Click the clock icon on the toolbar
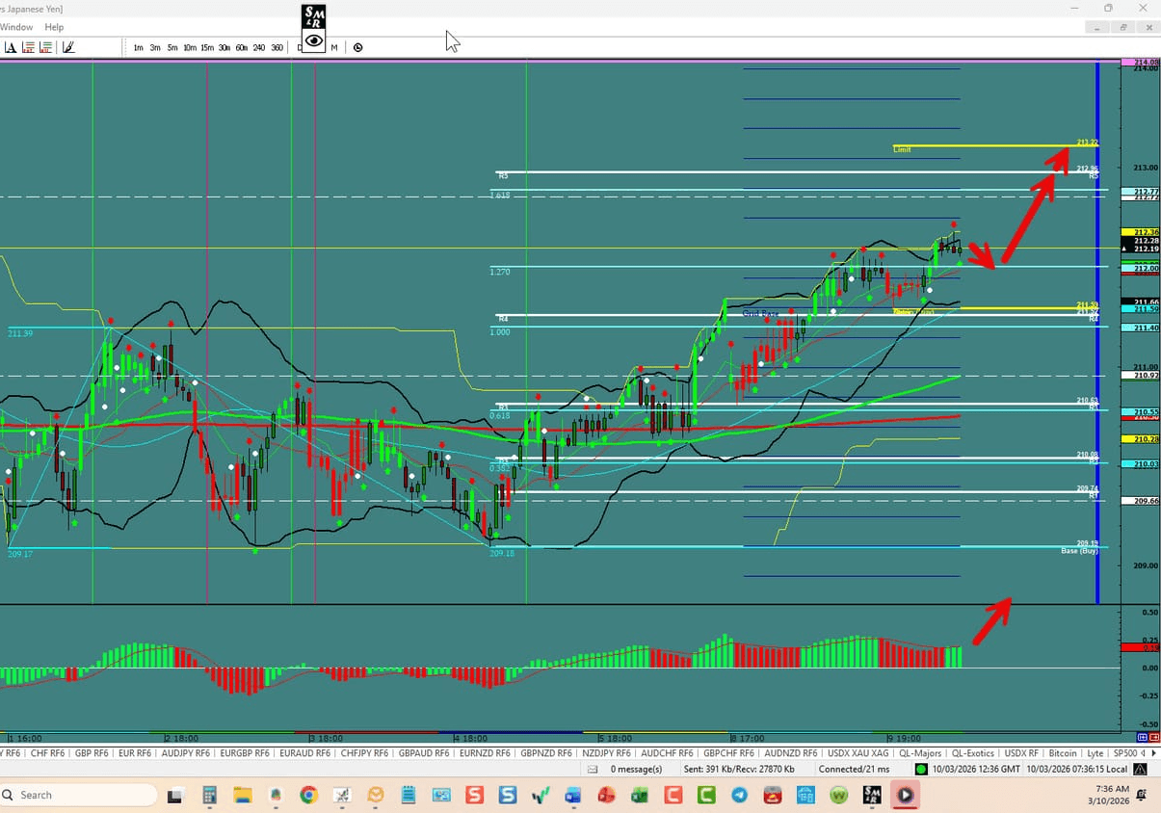Image resolution: width=1161 pixels, height=813 pixels. tap(357, 47)
